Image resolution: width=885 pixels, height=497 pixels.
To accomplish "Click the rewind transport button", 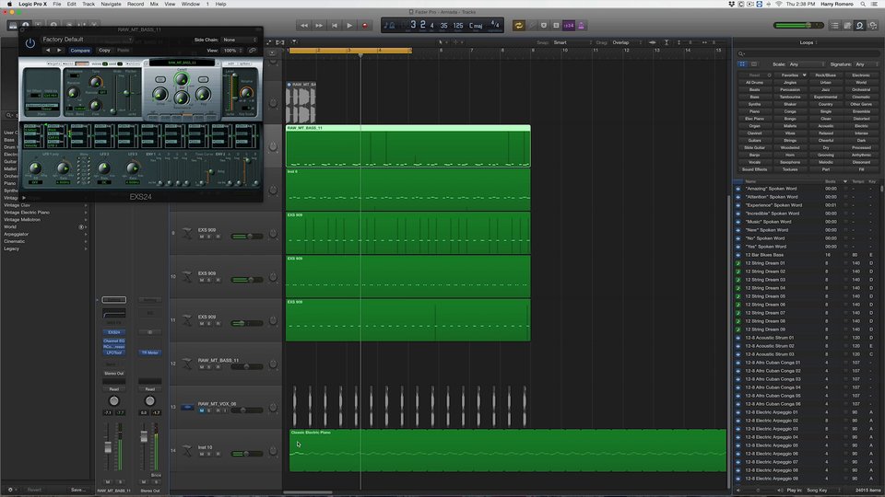I will (x=303, y=26).
